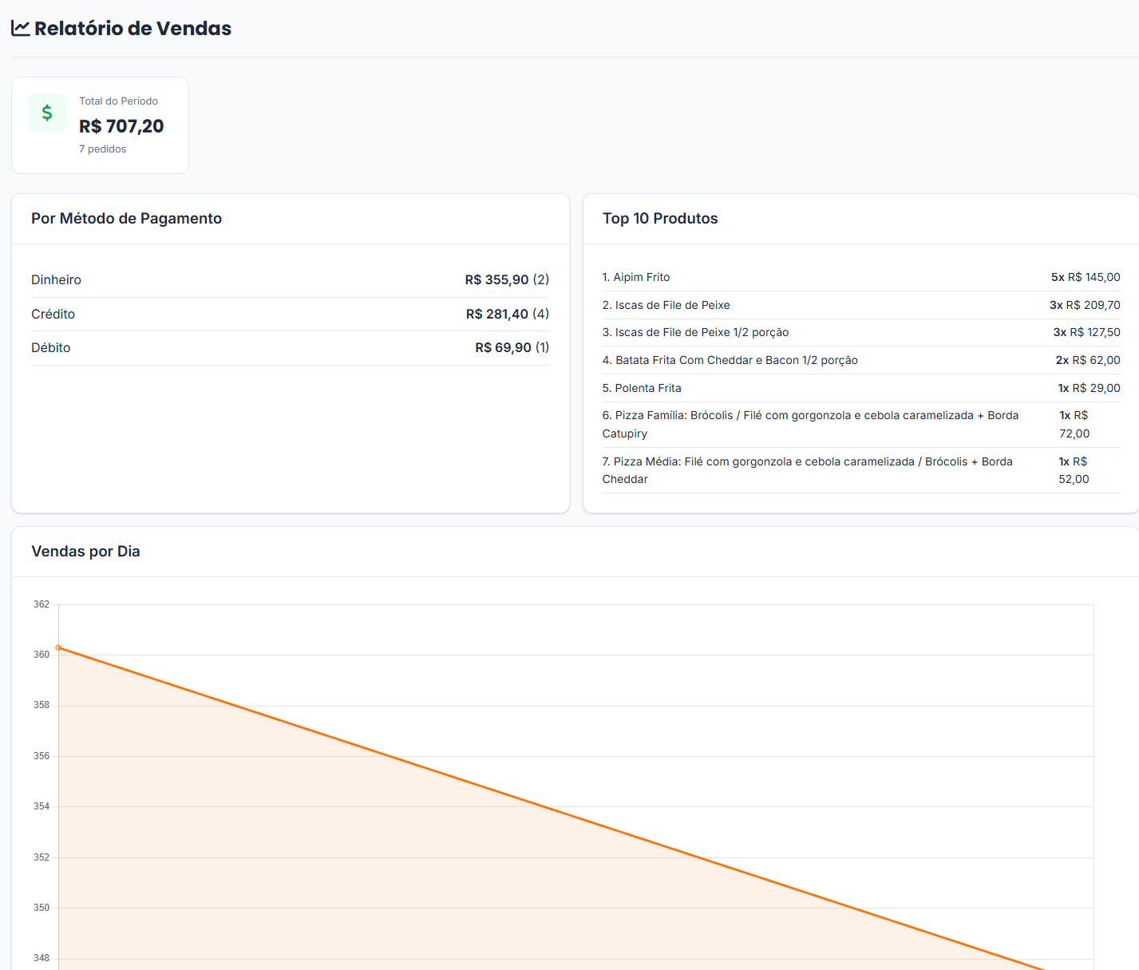This screenshot has width=1139, height=970.
Task: Select the "Débito" payment method label
Action: tap(50, 348)
